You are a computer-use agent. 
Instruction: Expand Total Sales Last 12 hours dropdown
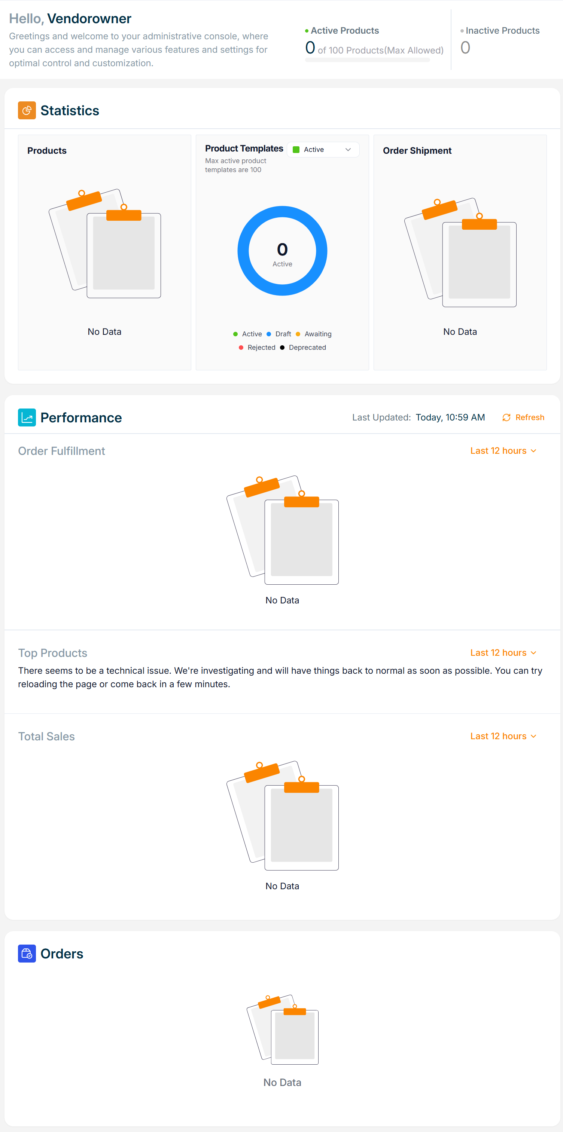503,737
